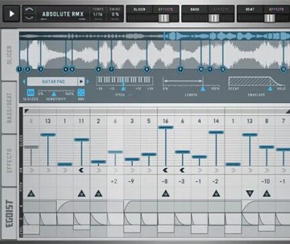
Task: Select slice marker 2 on the waveform
Action: [28, 69]
